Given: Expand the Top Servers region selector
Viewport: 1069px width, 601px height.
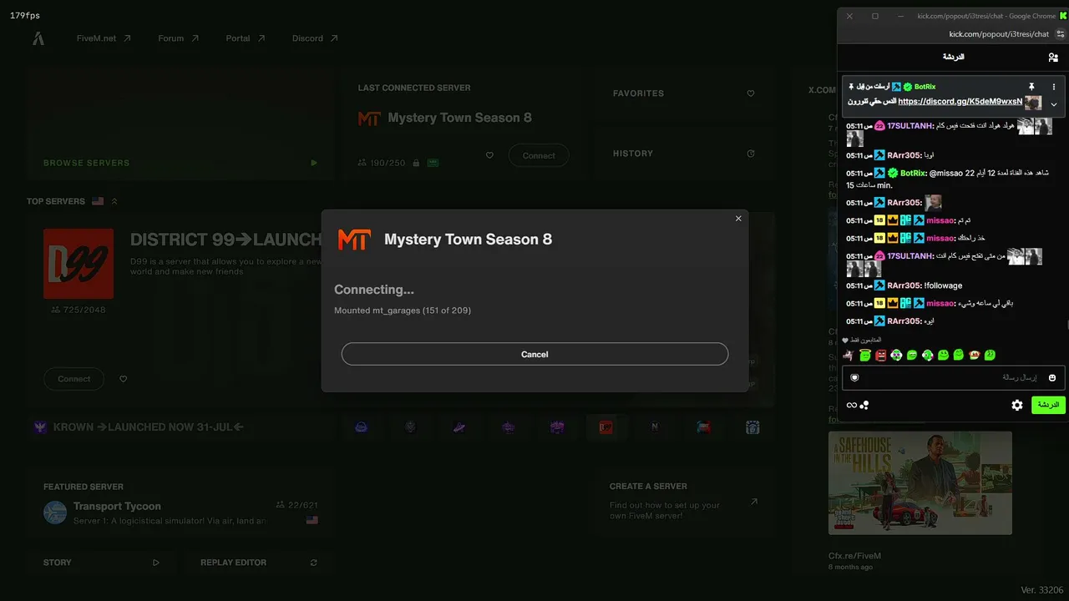Looking at the screenshot, I should coord(114,201).
